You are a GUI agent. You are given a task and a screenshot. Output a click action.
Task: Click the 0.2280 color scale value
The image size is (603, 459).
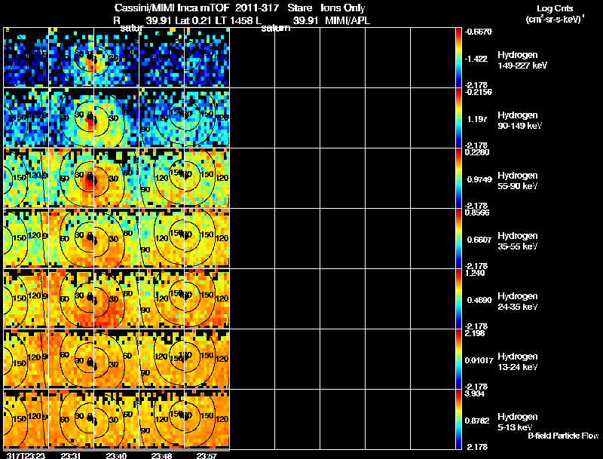pos(477,152)
